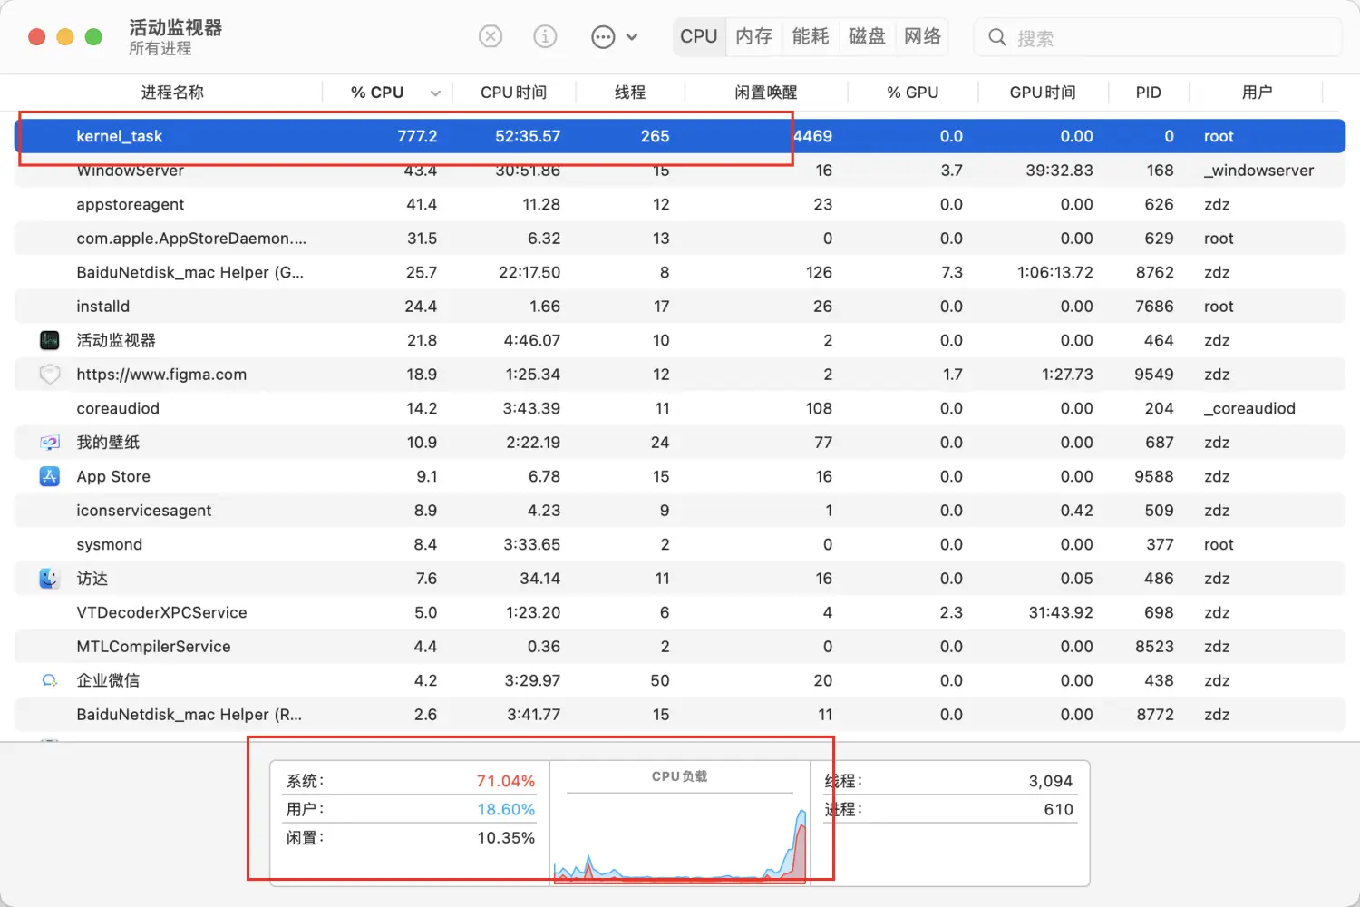
Task: Sort by the 闲置唤醒 column header
Action: pyautogui.click(x=766, y=93)
